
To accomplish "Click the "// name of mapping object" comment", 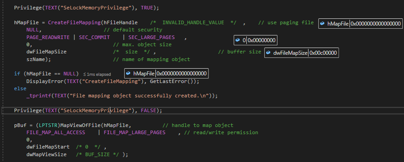I will point(151,59).
